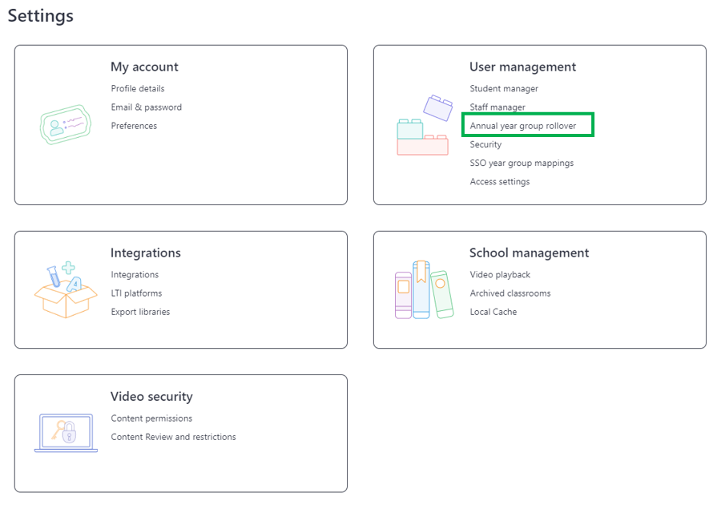
Task: Open Email & password settings
Action: click(x=147, y=107)
